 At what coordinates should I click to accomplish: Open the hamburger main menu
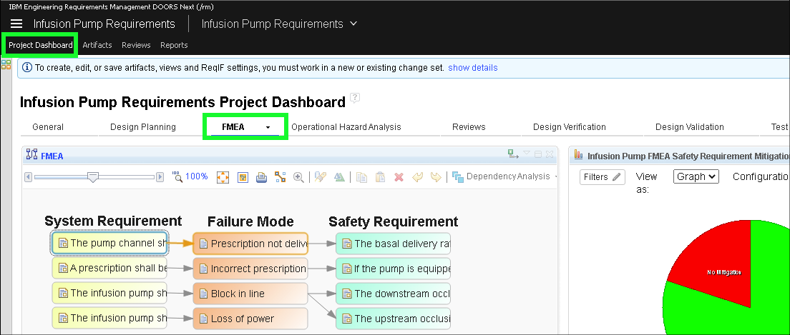[x=16, y=24]
